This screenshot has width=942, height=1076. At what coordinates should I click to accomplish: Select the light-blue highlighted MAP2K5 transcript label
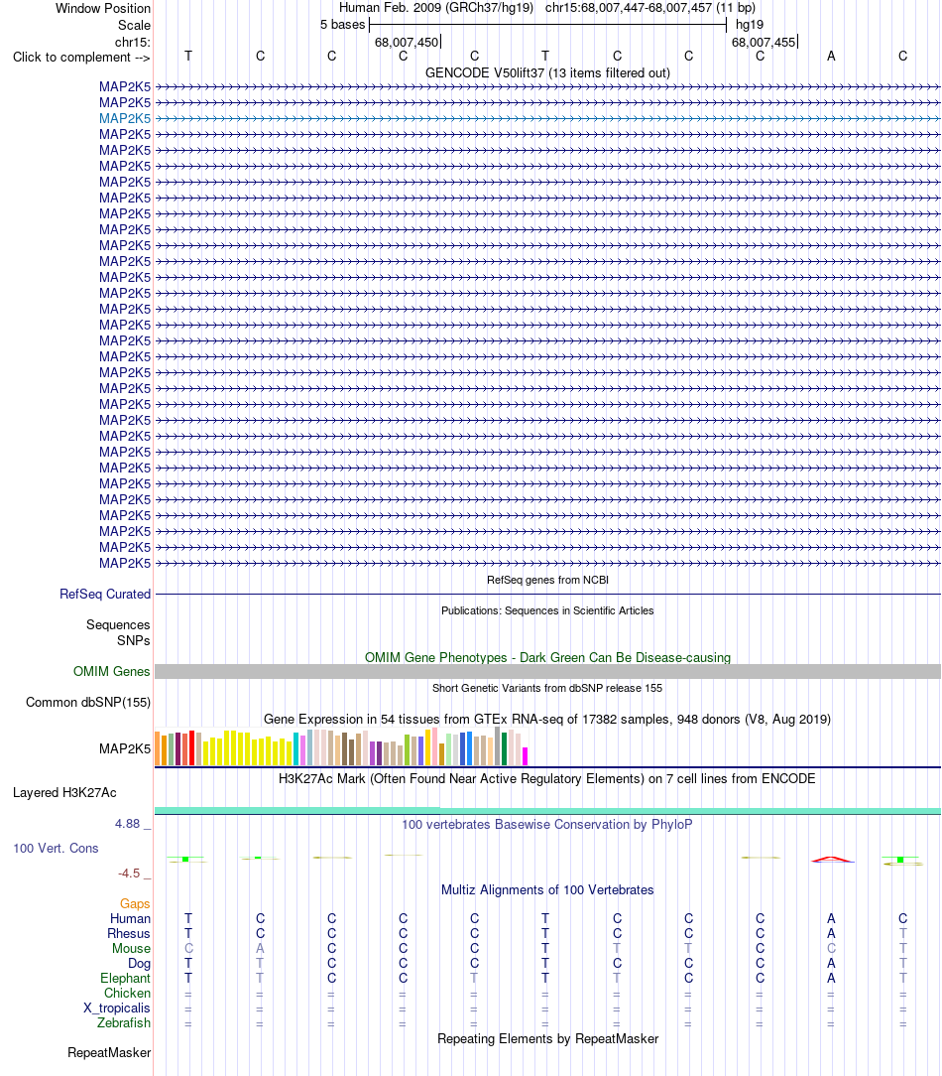click(x=125, y=118)
